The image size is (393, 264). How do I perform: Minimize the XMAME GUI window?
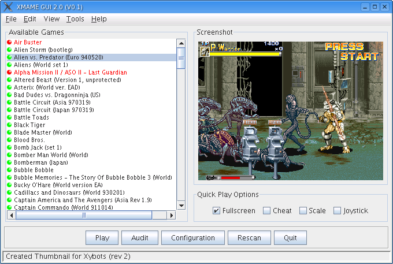[365, 7]
